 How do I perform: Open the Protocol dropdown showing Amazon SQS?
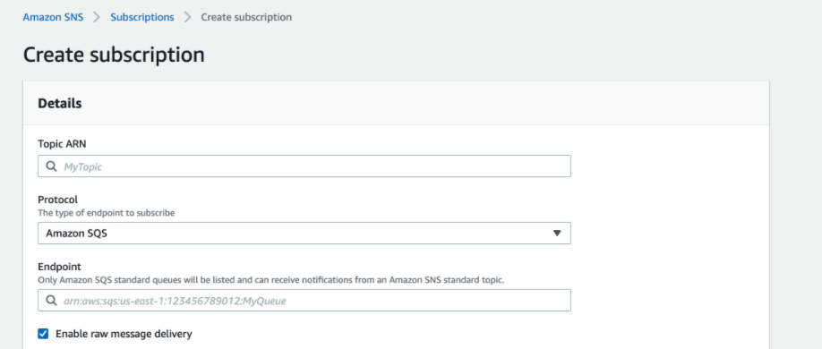click(304, 234)
